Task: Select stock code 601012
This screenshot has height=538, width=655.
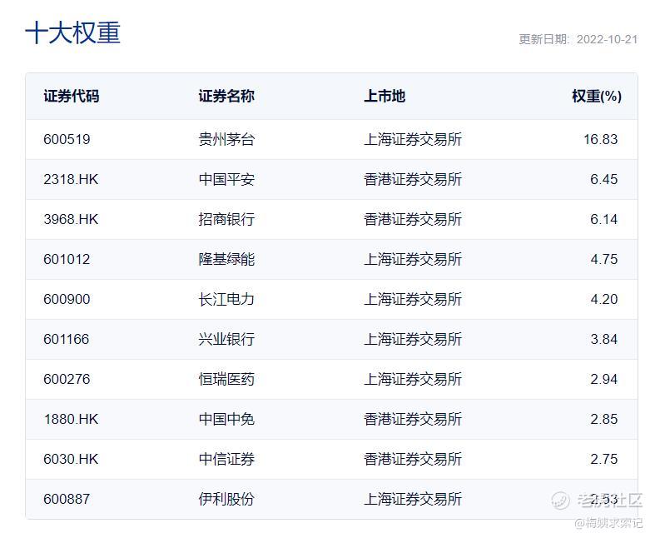Action: (x=67, y=259)
